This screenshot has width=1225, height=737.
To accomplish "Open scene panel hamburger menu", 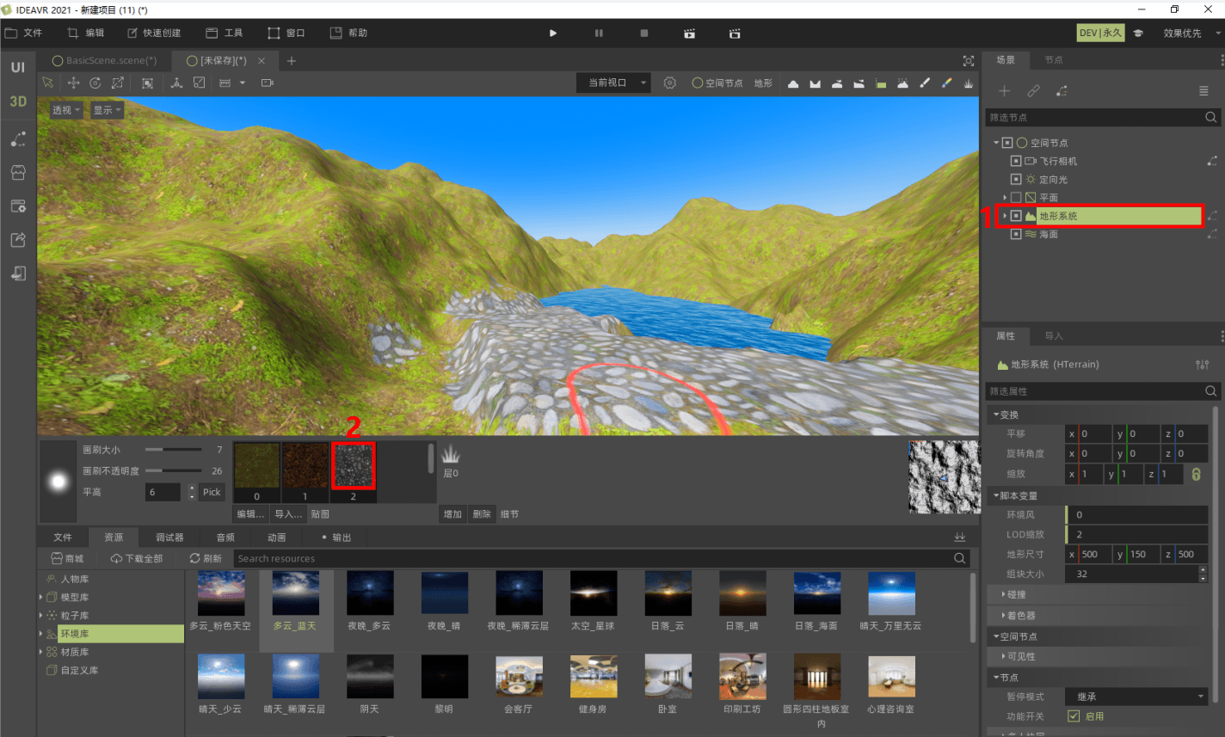I will click(x=1203, y=90).
